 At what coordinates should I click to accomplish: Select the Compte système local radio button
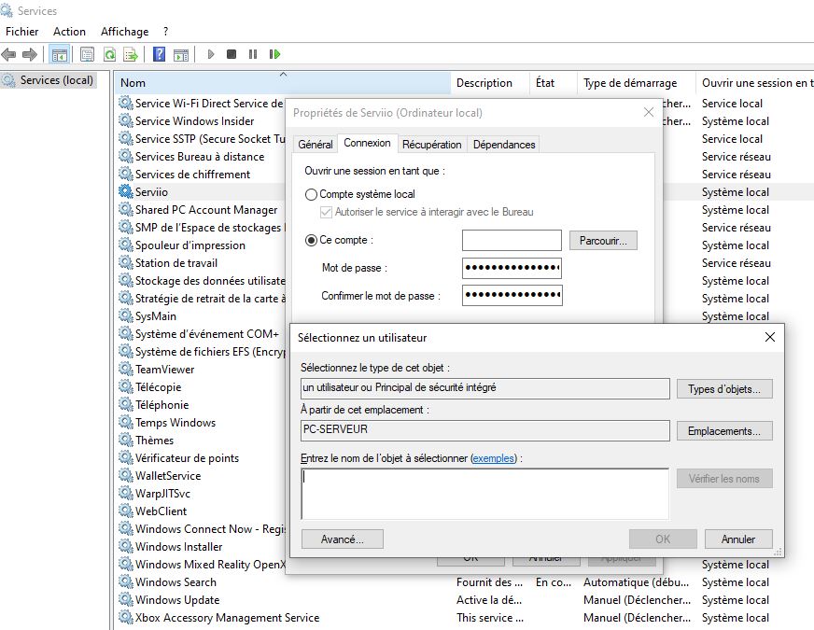tap(311, 195)
